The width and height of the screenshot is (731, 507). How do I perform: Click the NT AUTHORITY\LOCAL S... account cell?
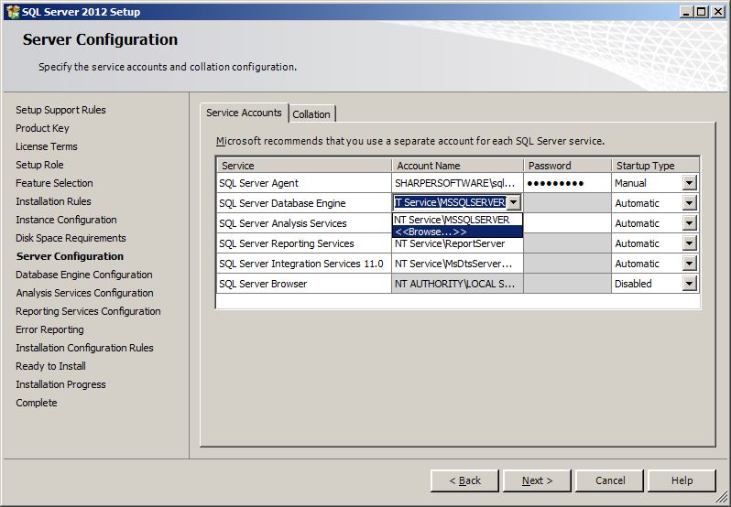tap(457, 284)
